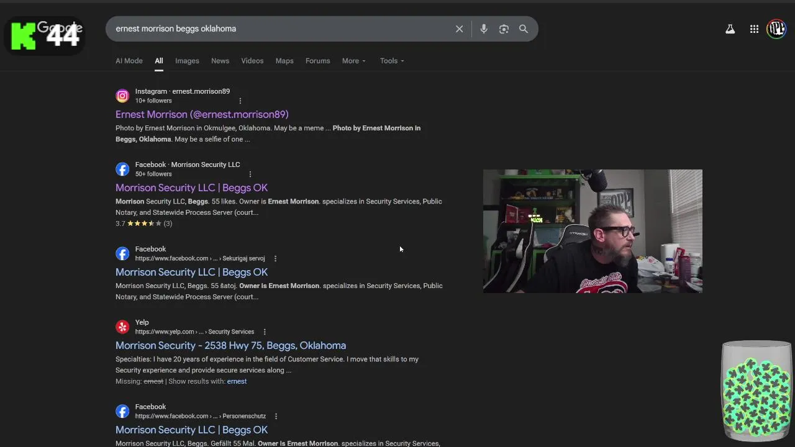Open Morrison Security - 2538 Hwy 75 Yelp link
The image size is (795, 447).
point(230,345)
